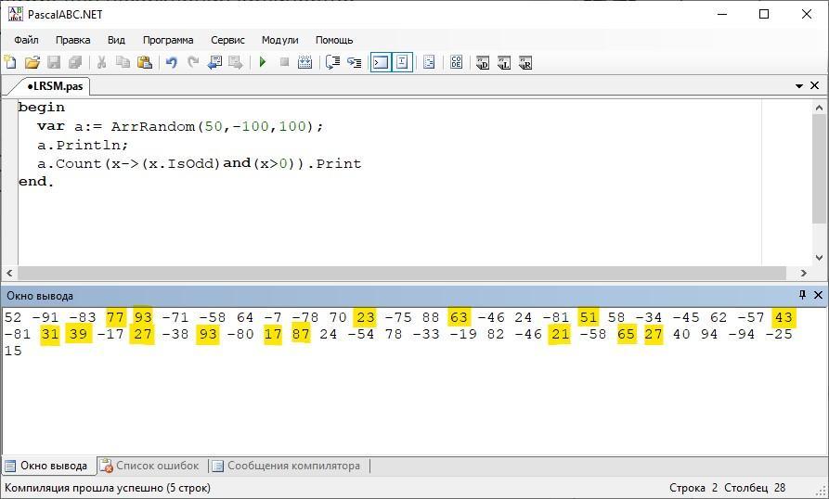Viewport: 829px width, 499px height.
Task: Click the navigate forward icon
Action: pos(236,62)
